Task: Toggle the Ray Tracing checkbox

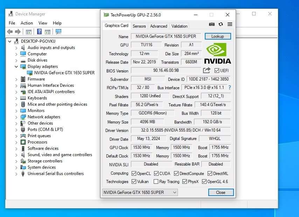Action: point(156,182)
